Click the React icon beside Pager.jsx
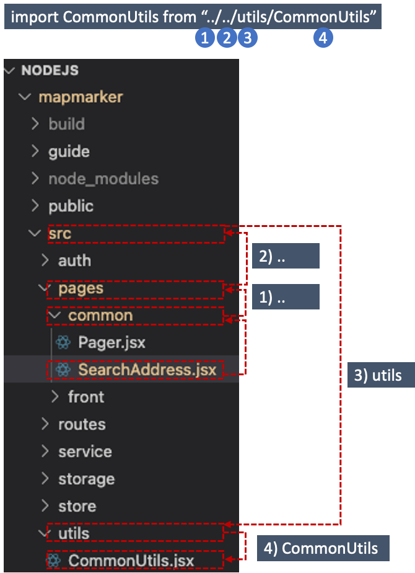Image resolution: width=415 pixels, height=573 pixels. coord(63,342)
